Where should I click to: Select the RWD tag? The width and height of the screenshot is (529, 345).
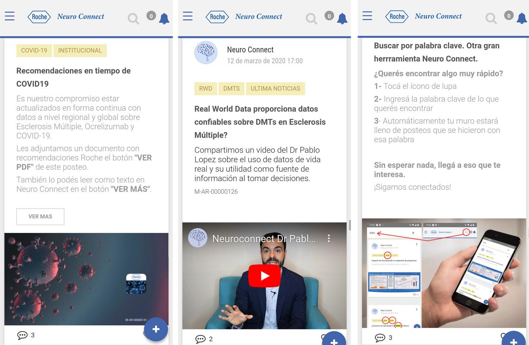(x=206, y=89)
